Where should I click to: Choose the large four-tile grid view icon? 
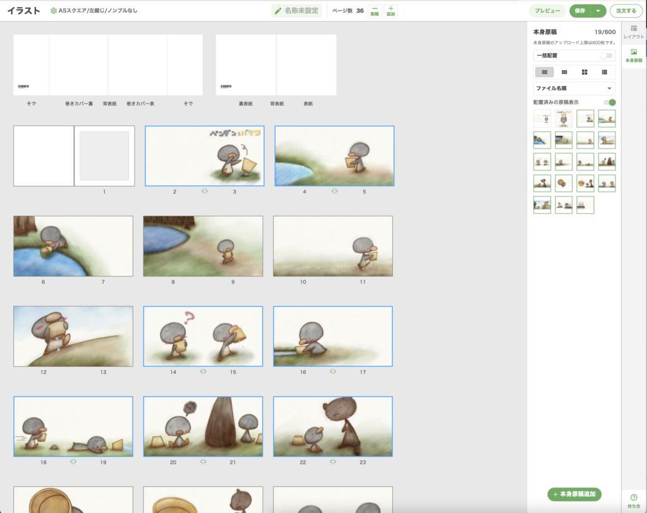point(584,72)
